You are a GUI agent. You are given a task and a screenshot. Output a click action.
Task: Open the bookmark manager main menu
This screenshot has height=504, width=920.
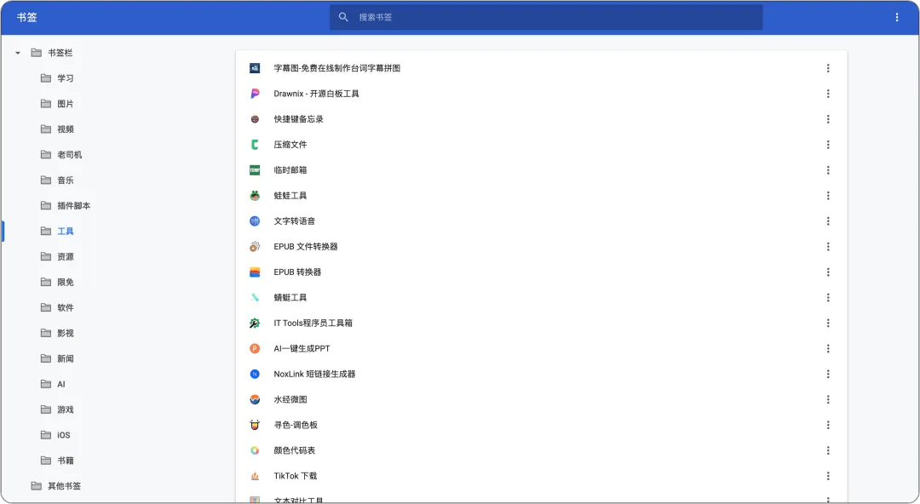point(896,17)
